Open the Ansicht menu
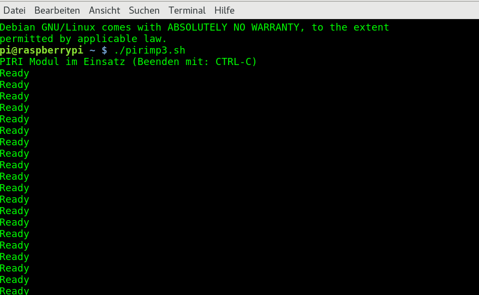Screen dimensions: 479x295 click(105, 10)
